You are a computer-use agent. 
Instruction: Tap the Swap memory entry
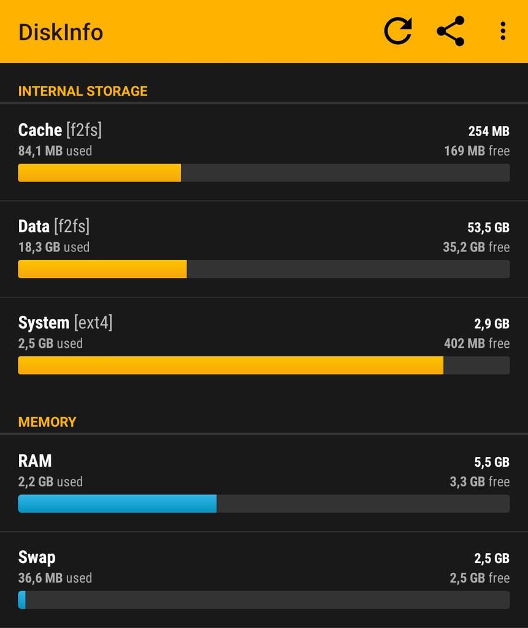[x=37, y=557]
